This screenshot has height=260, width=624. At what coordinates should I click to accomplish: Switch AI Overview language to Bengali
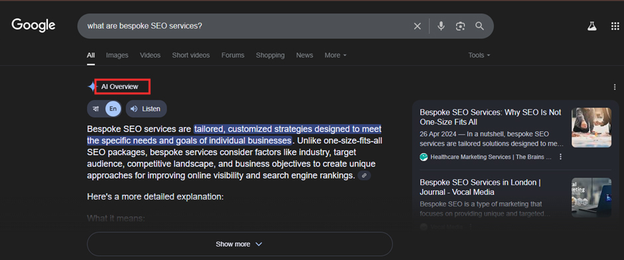pos(96,109)
